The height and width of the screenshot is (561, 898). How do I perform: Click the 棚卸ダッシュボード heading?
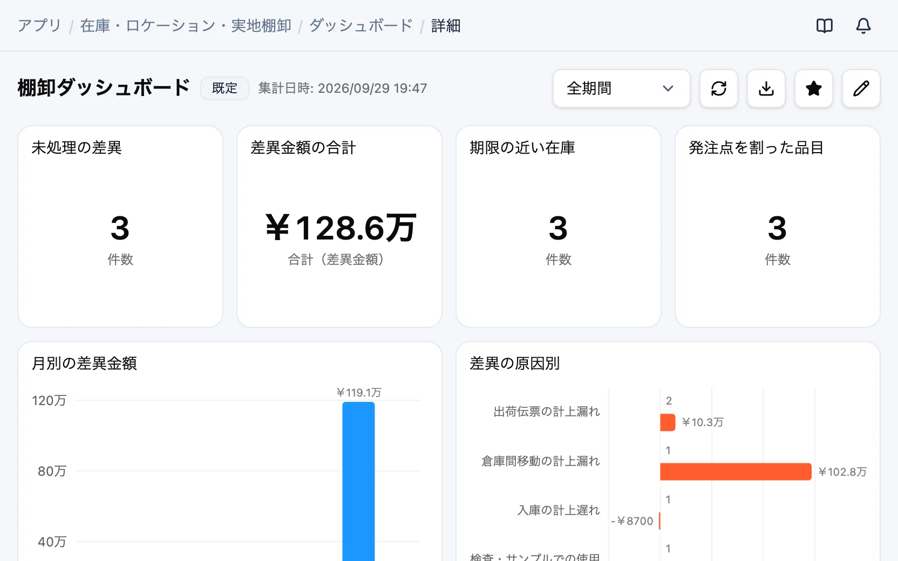104,87
